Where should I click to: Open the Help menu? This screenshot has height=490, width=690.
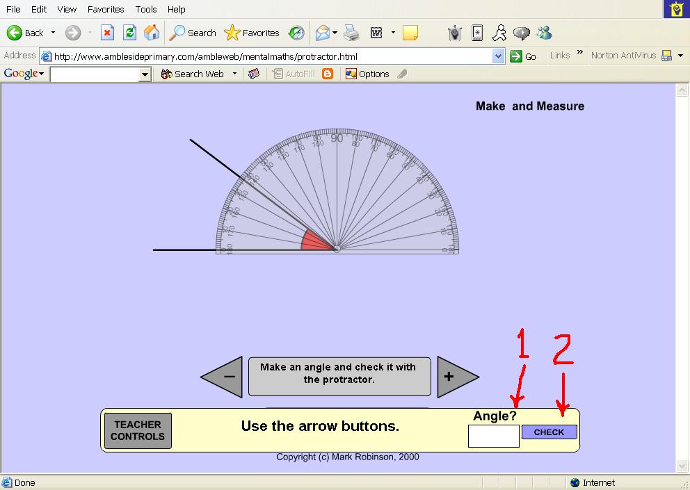[177, 9]
